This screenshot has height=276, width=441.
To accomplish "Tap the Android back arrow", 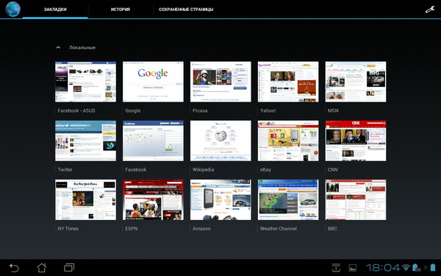I will coord(14,267).
